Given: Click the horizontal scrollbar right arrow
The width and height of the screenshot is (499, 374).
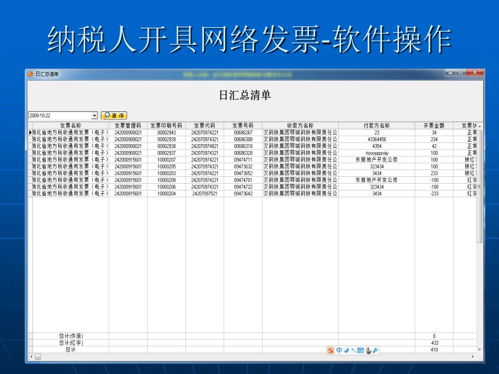Looking at the screenshot, I should pyautogui.click(x=473, y=357).
